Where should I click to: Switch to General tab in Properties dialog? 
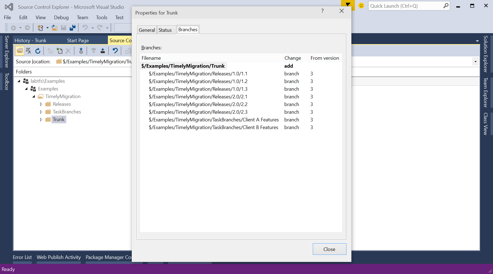(147, 30)
